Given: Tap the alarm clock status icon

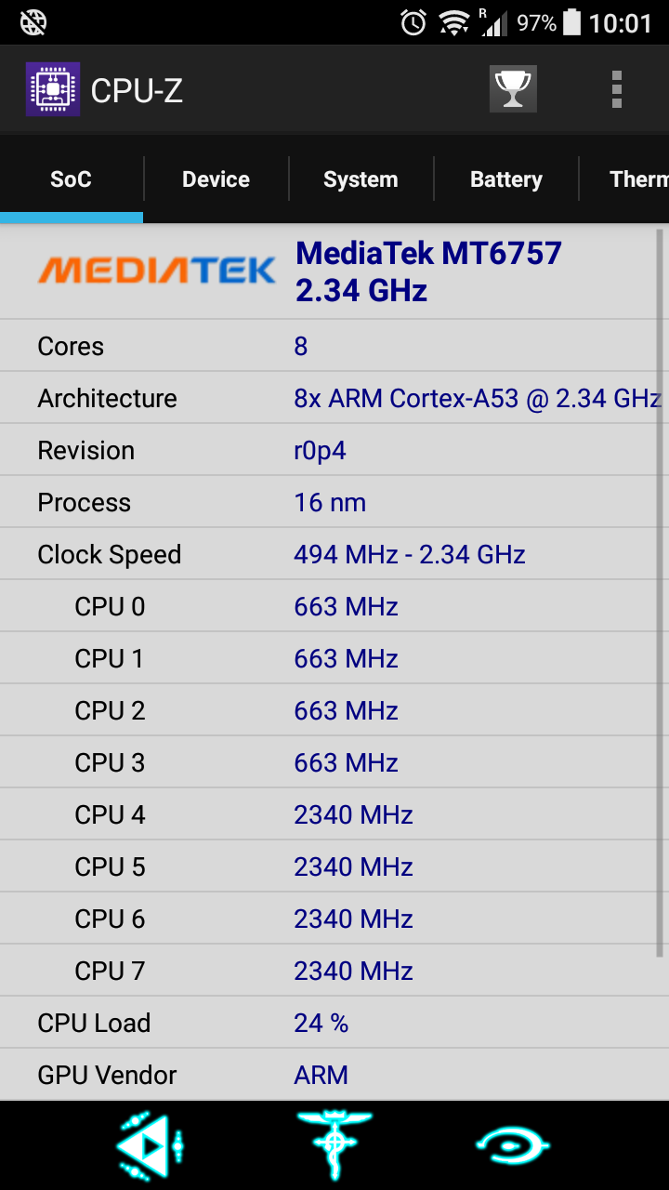Looking at the screenshot, I should [413, 22].
